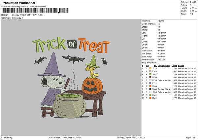Click the 'Production Worksheet' title
The width and height of the screenshot is (198, 140).
tap(18, 3)
